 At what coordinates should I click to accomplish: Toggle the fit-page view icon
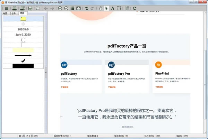coord(78,8)
